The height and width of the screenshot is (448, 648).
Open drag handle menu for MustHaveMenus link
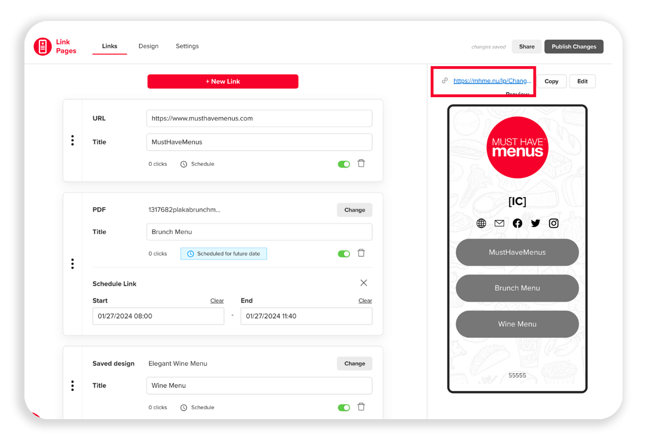tap(73, 140)
